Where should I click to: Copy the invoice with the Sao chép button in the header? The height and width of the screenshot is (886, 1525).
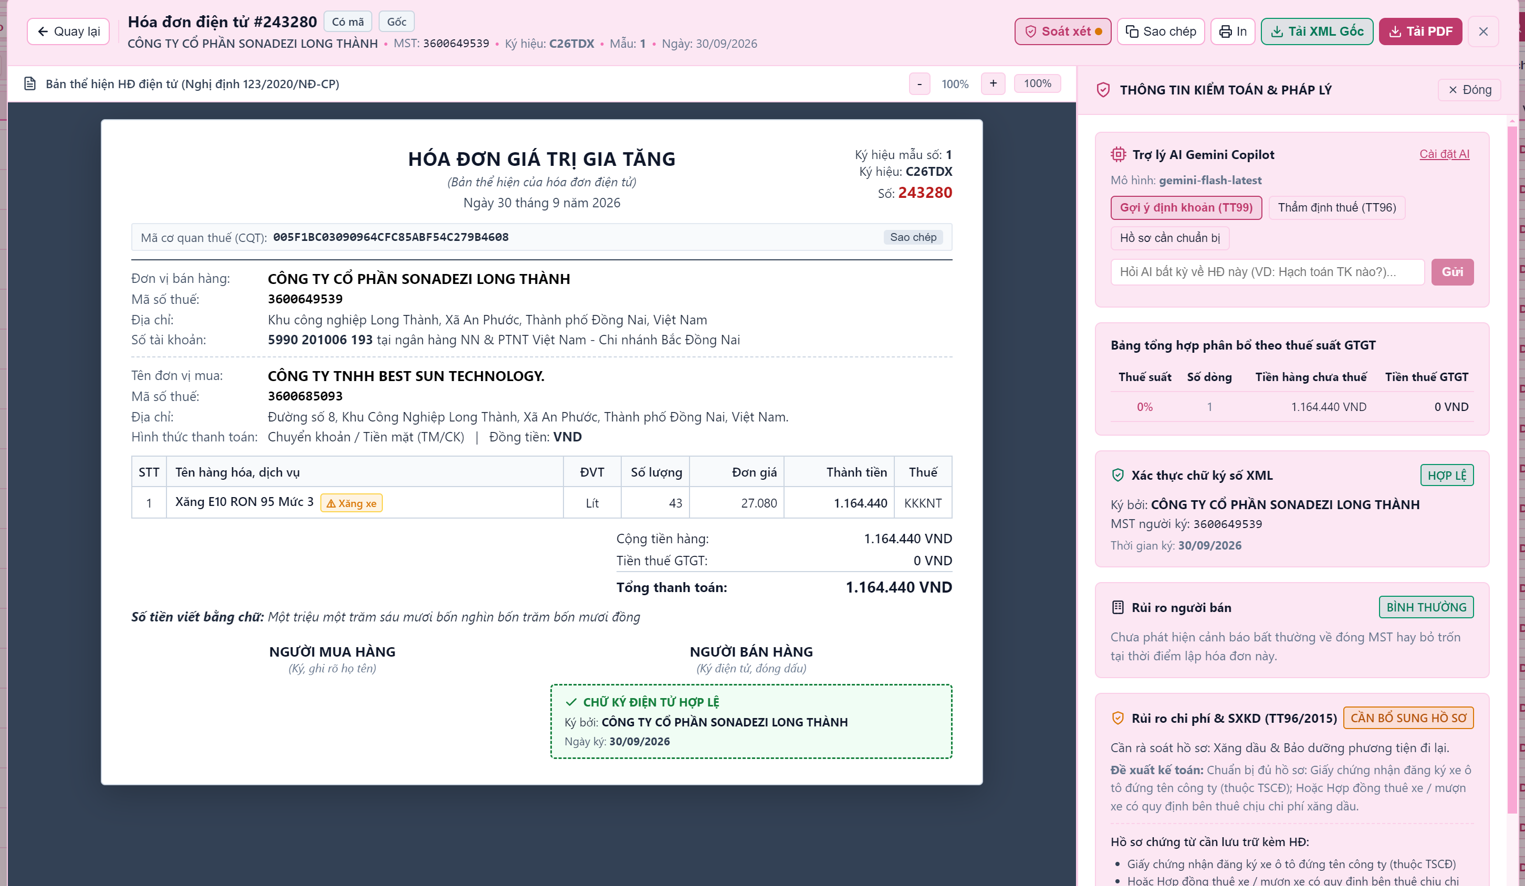coord(1161,31)
